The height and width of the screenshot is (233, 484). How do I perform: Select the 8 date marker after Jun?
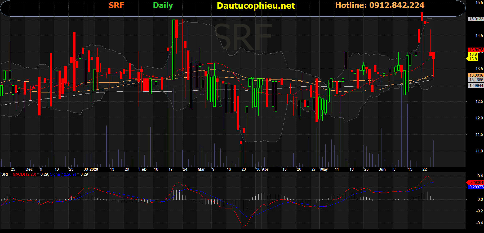pos(394,169)
